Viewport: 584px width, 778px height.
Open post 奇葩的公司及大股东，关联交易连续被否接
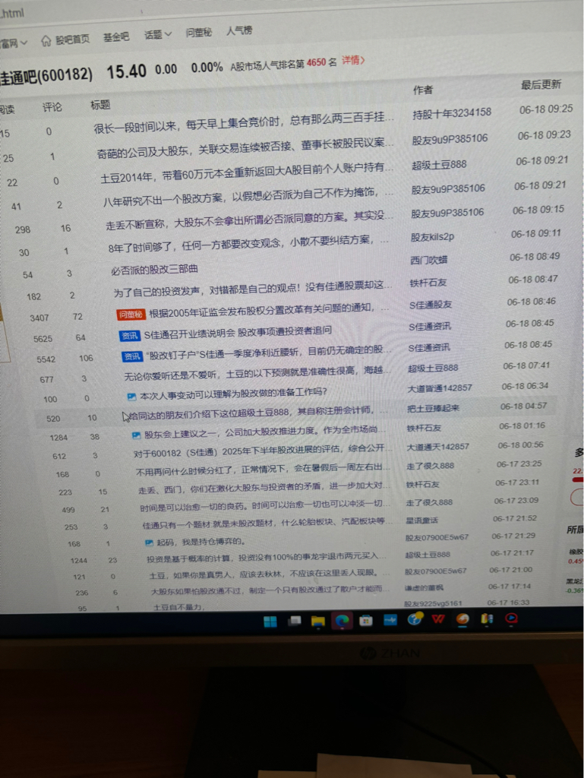click(x=245, y=148)
